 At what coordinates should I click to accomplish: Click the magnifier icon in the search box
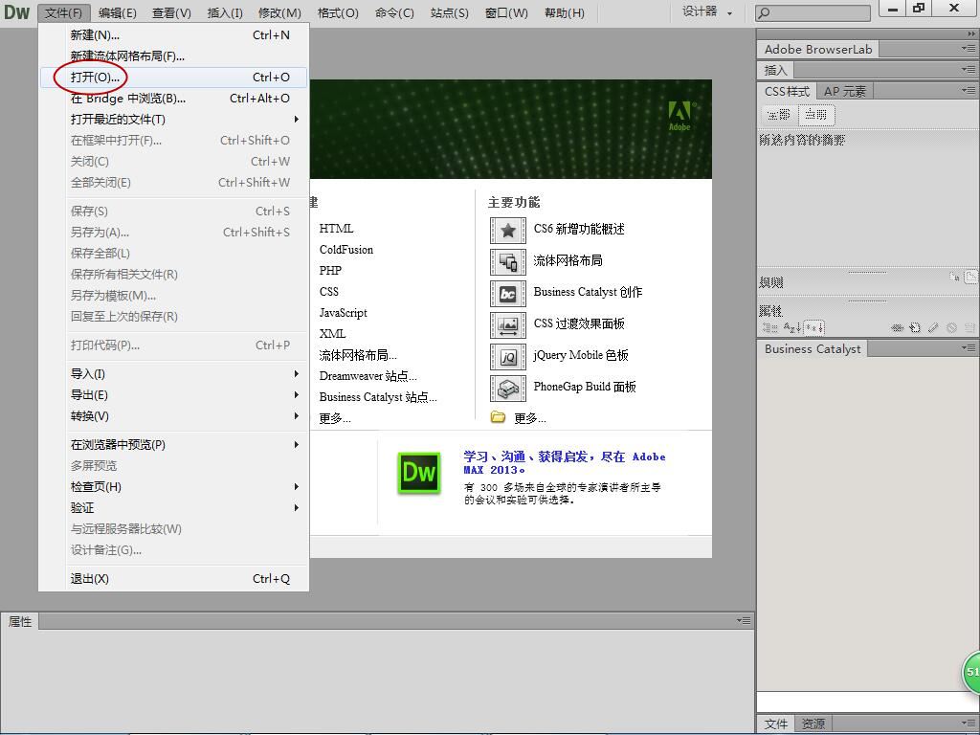(764, 12)
